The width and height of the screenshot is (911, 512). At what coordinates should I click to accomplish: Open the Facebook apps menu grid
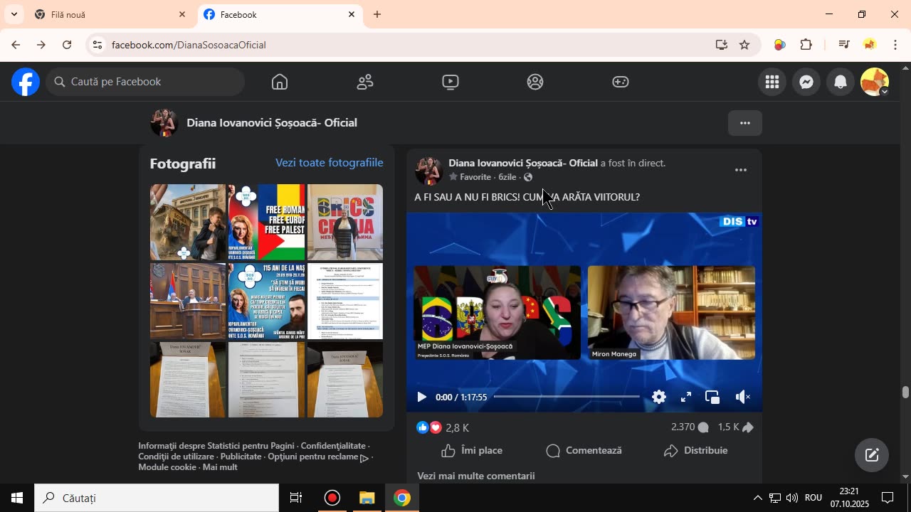click(x=772, y=82)
